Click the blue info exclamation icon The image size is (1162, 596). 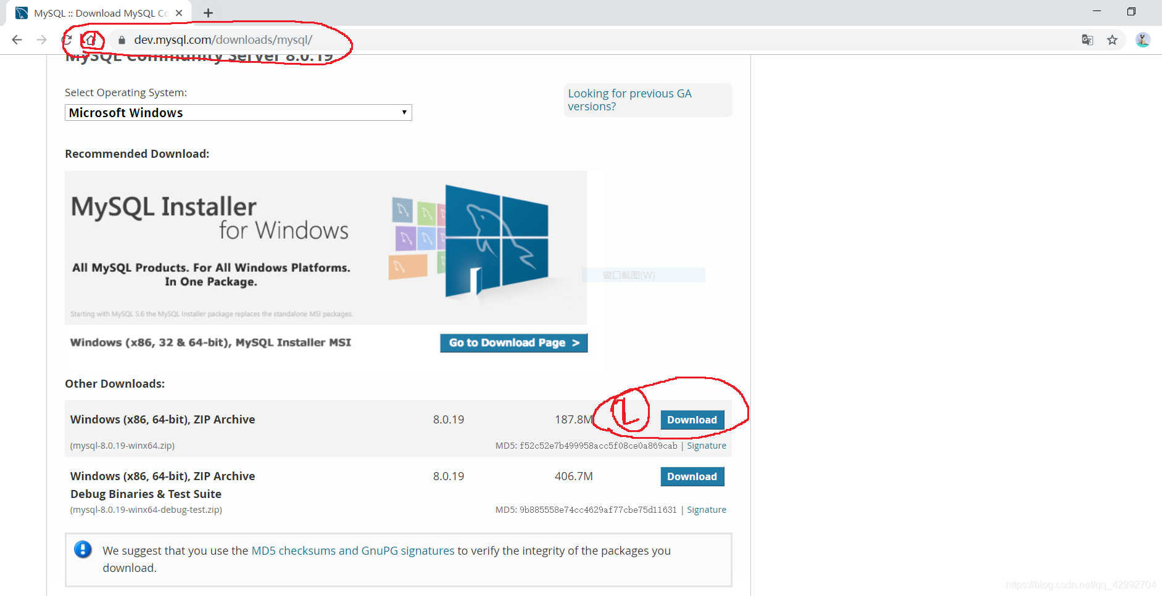pyautogui.click(x=83, y=549)
